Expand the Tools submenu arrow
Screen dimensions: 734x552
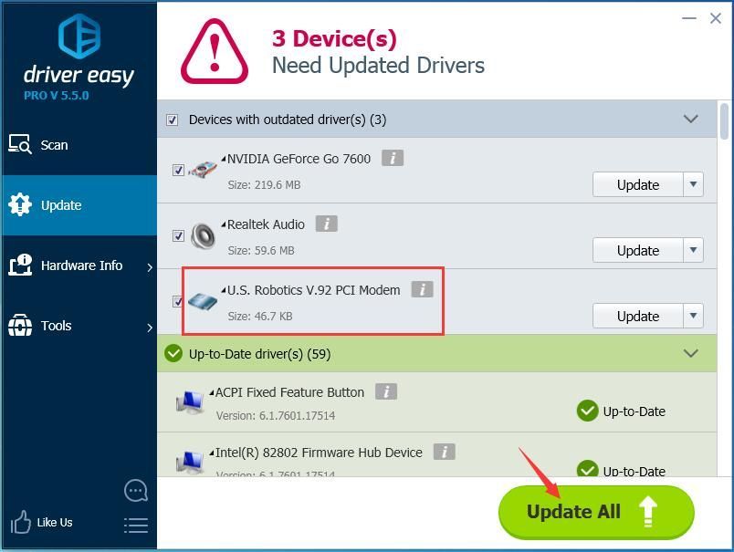tap(150, 328)
